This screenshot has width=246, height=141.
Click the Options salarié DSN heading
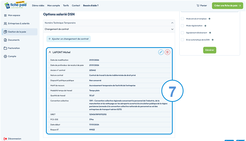point(59,14)
